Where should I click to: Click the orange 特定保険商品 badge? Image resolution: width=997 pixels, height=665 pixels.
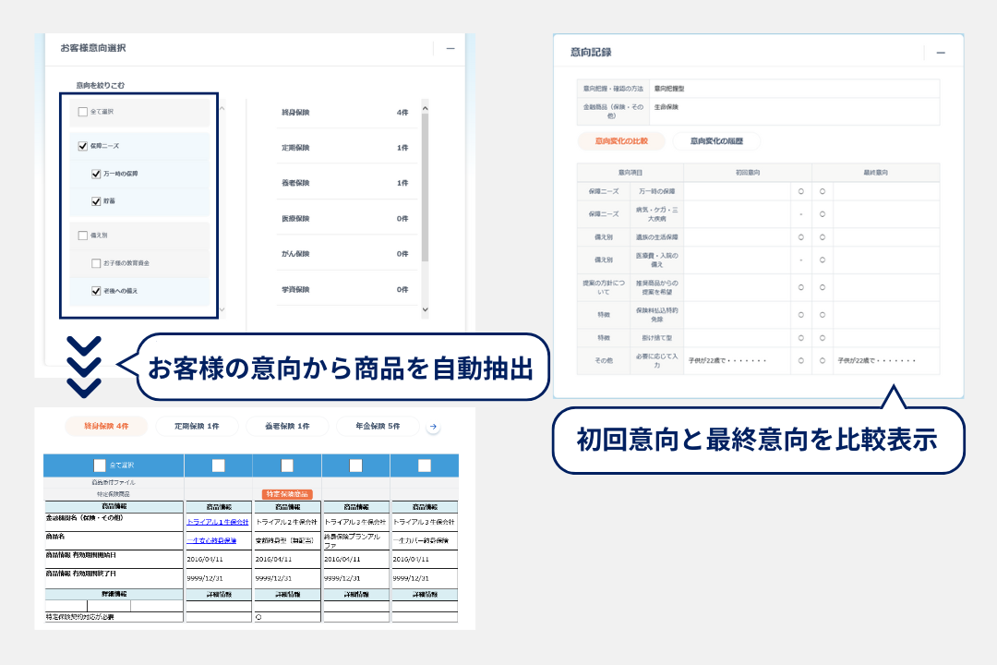click(286, 494)
